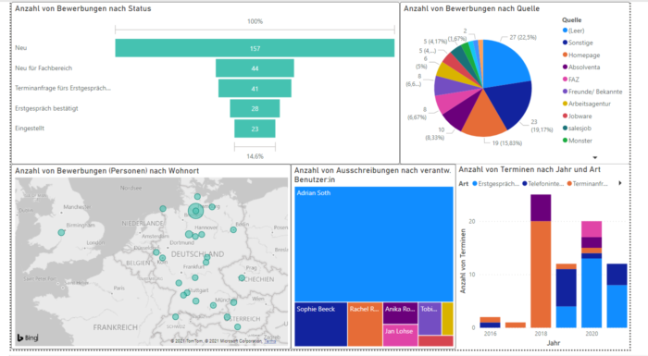
Task: Select the map bubble near Prag
Action: [242, 278]
